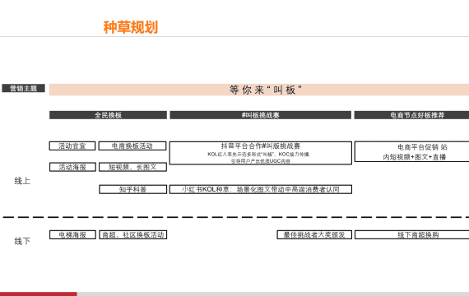The image size is (469, 296).
Task: Select the 电商平台促销 box
Action: (412, 151)
